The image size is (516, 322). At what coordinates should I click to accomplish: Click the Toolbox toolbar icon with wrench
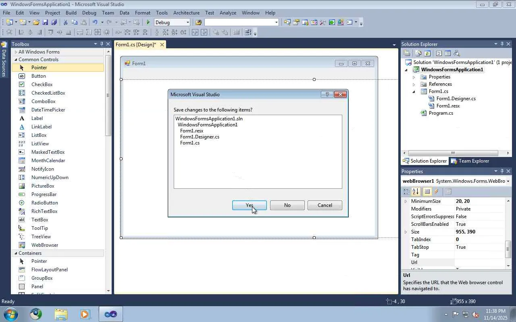(x=322, y=23)
